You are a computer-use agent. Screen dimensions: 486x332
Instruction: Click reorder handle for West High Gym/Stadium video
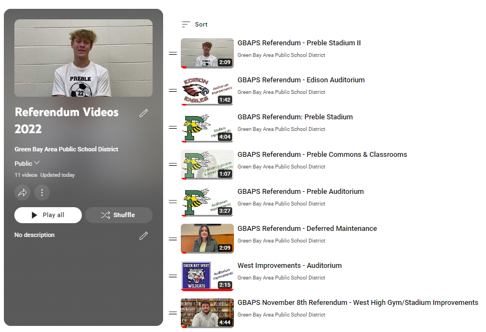pos(173,313)
